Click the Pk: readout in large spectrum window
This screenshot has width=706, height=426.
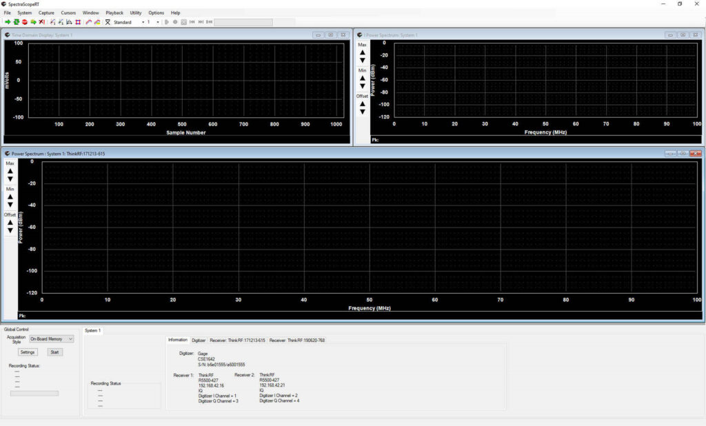(x=22, y=316)
